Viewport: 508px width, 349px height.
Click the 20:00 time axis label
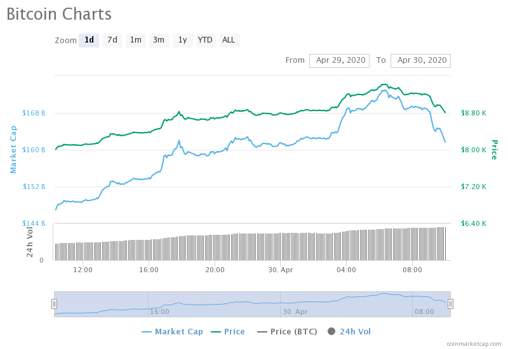pos(215,270)
